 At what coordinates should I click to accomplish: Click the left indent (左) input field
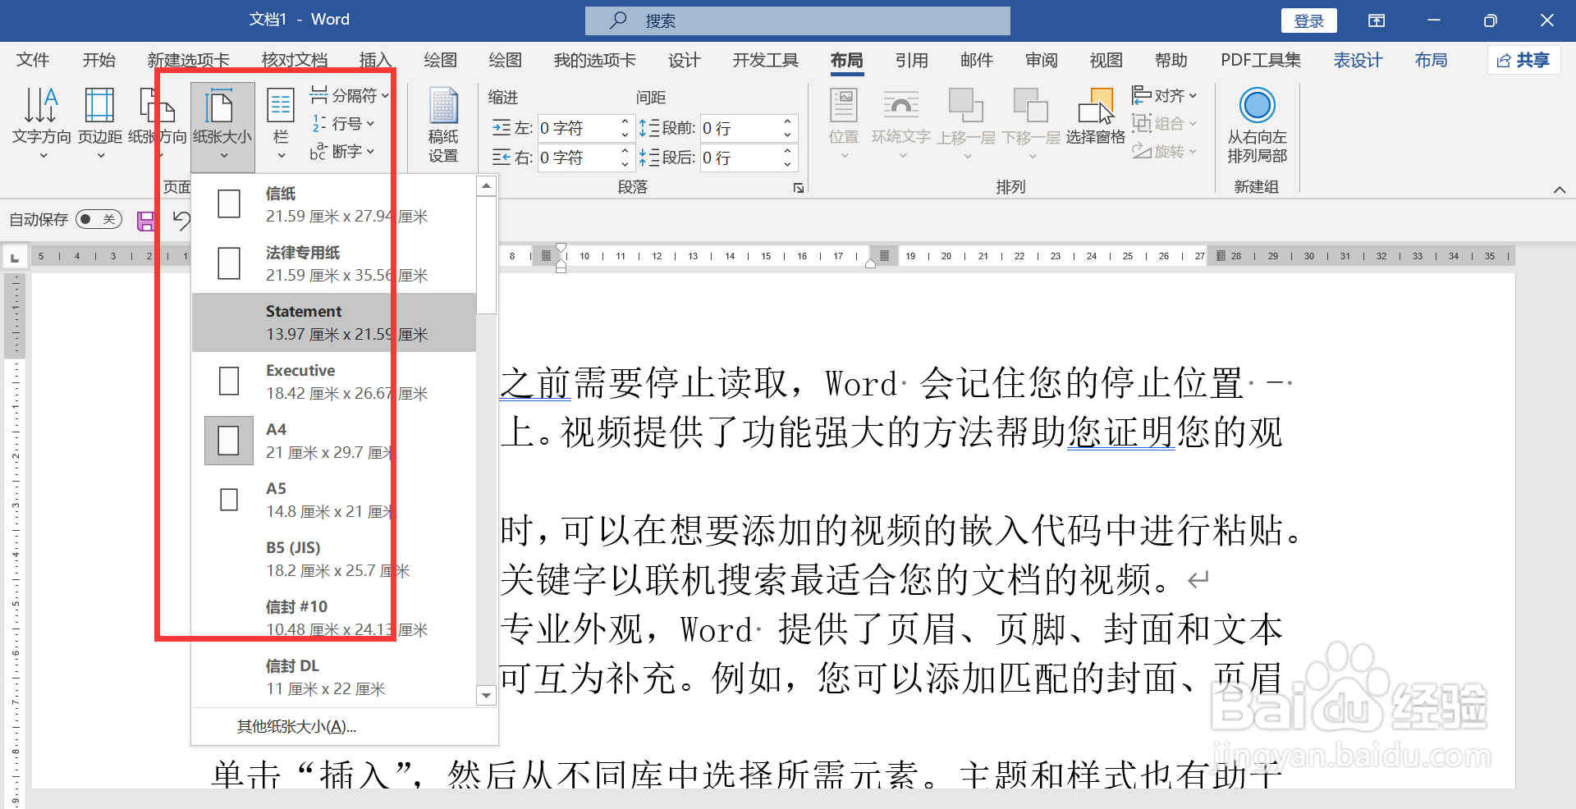pos(576,128)
